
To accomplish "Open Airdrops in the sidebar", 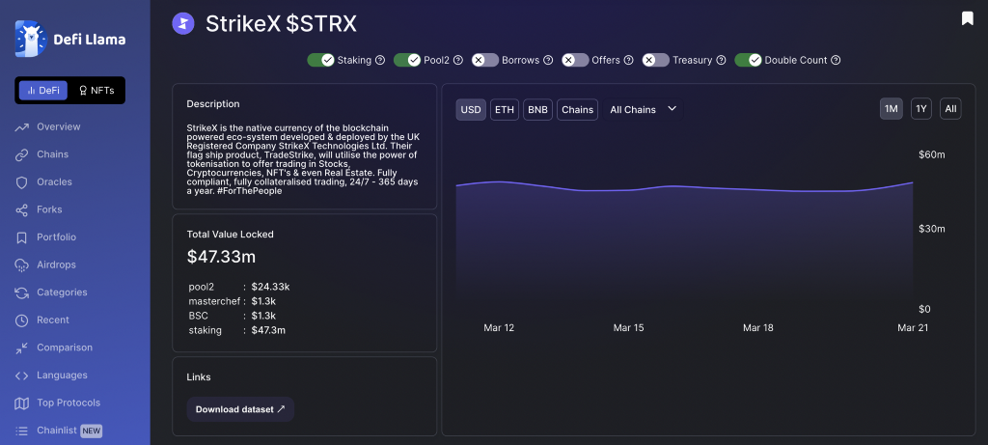I will 56,264.
